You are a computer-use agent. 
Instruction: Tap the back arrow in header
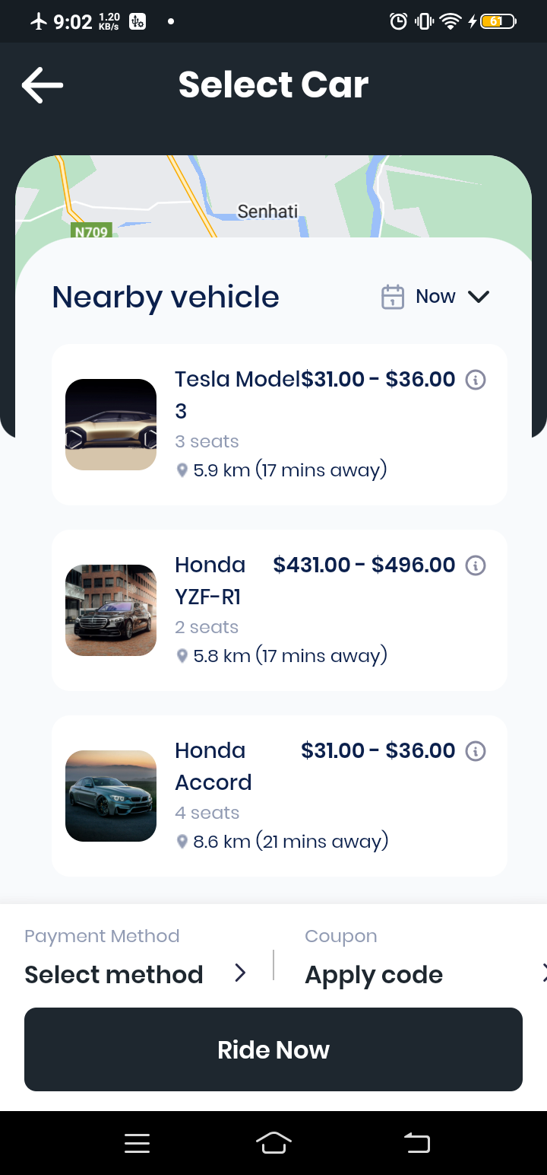point(43,84)
